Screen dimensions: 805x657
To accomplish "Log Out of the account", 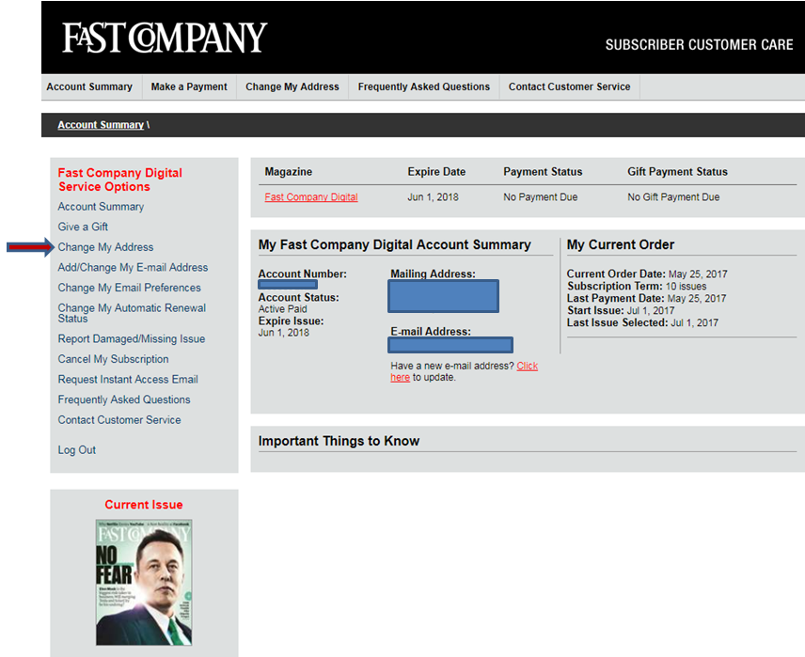I will 77,450.
